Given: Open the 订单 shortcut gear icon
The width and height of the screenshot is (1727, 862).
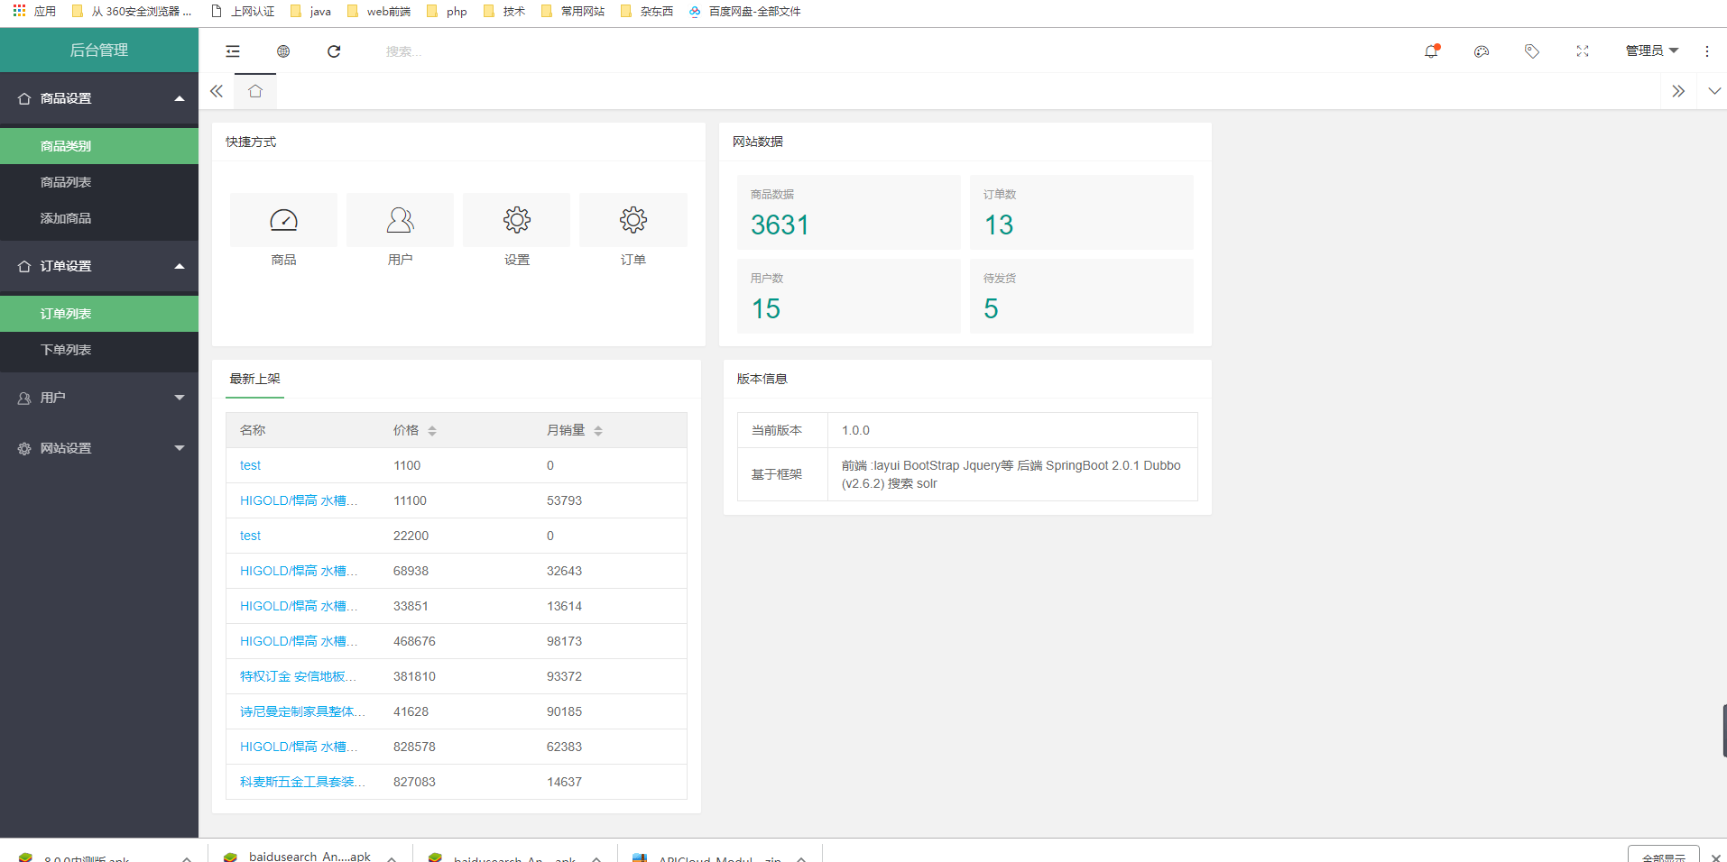Looking at the screenshot, I should click(633, 220).
